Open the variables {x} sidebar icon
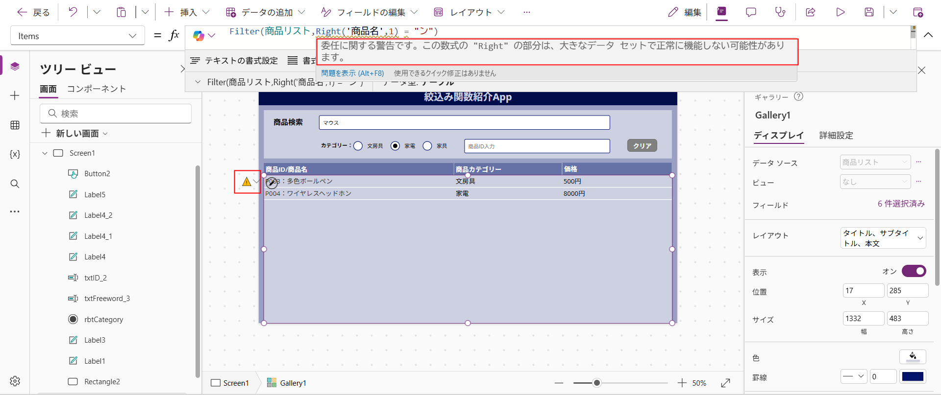The width and height of the screenshot is (941, 395). point(15,154)
